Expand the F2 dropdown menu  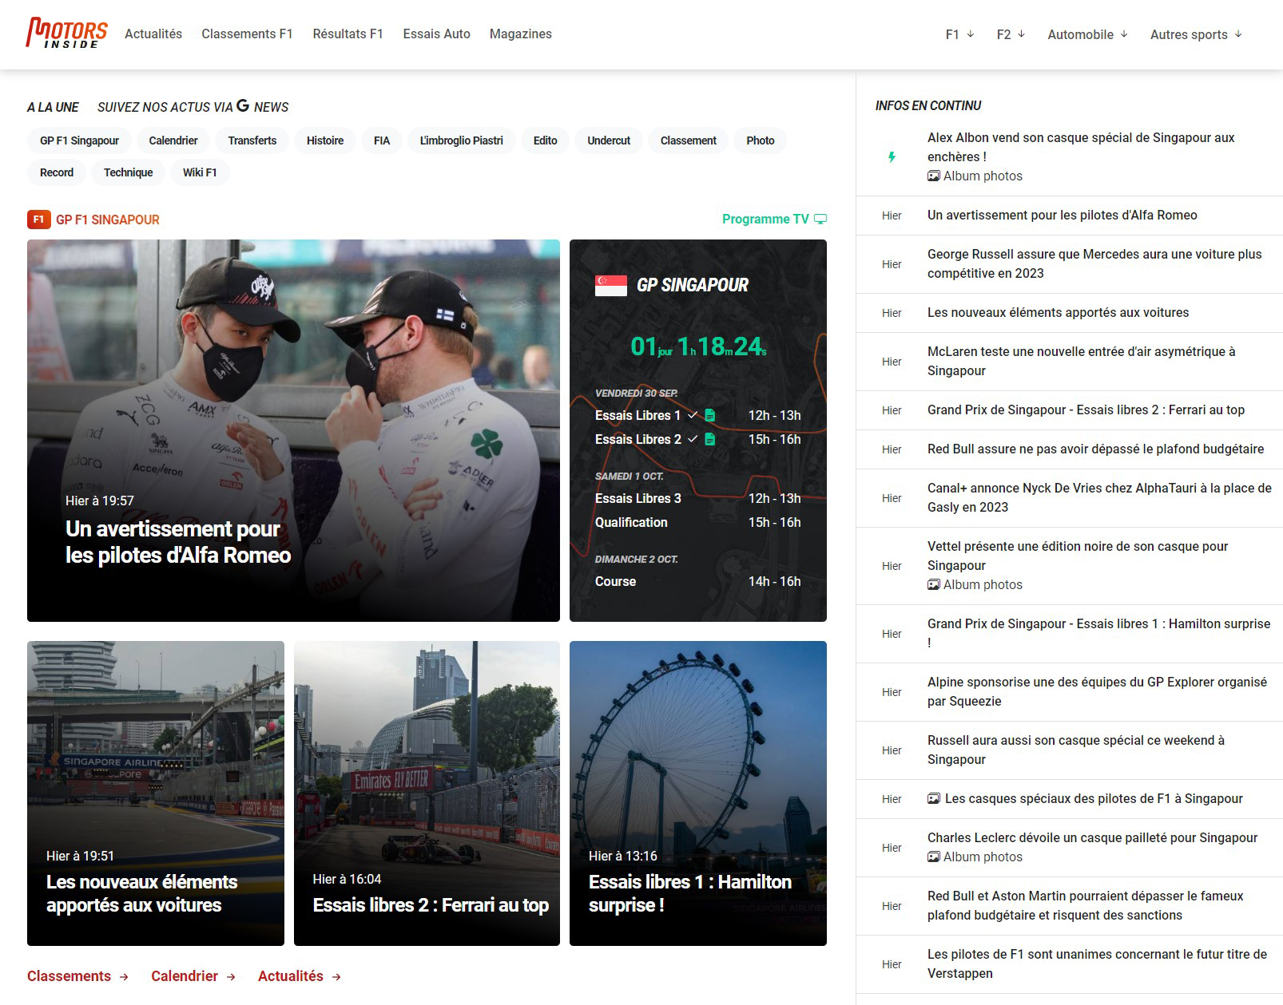click(x=1011, y=34)
